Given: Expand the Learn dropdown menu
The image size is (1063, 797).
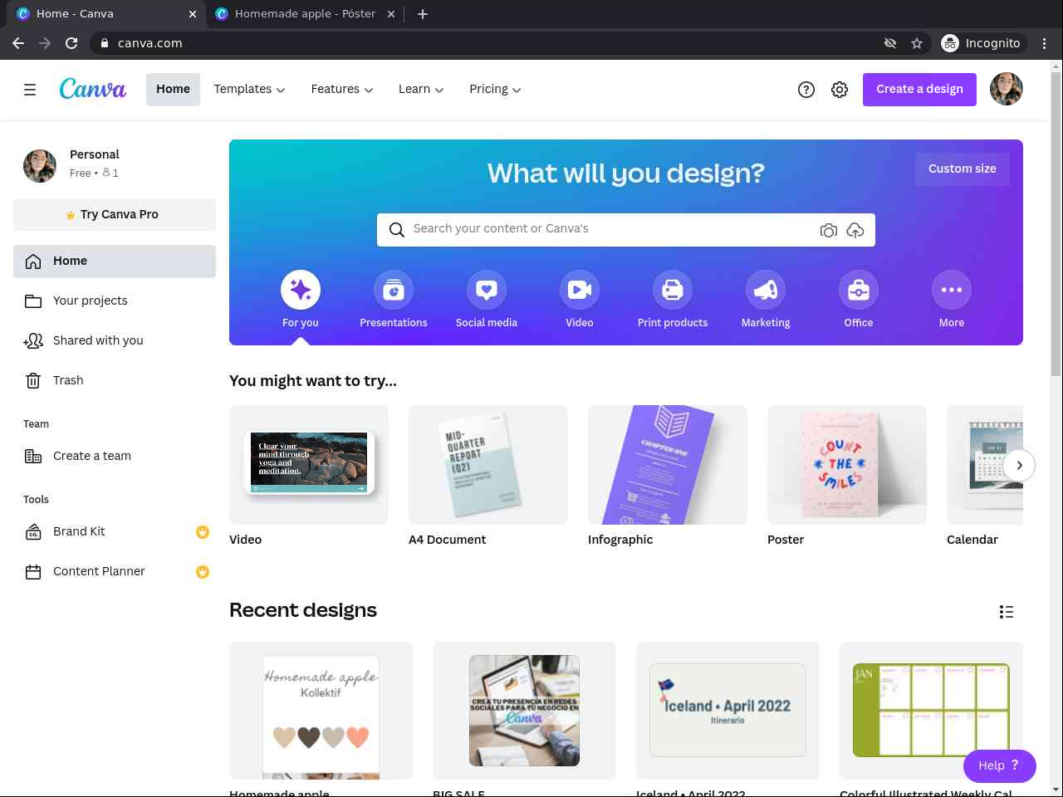Looking at the screenshot, I should click(421, 90).
